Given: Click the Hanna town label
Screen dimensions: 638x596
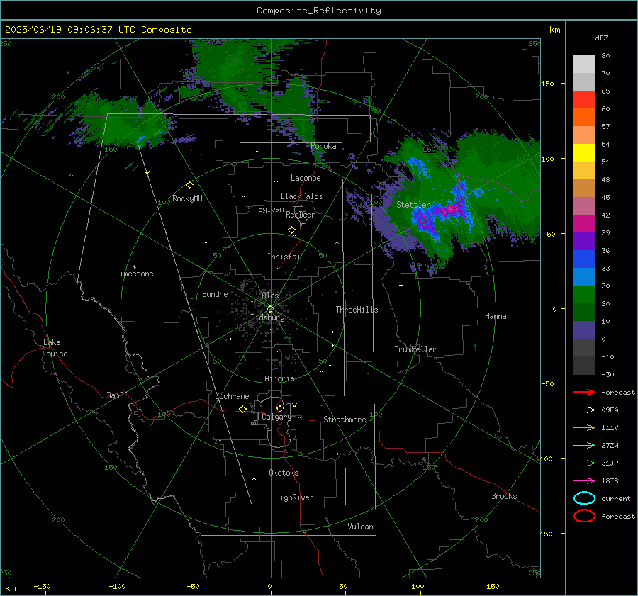Looking at the screenshot, I should 496,316.
